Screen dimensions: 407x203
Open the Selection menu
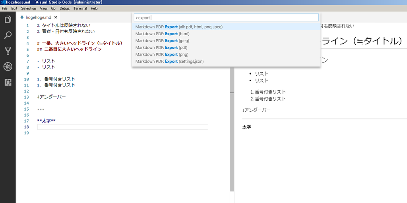pos(29,9)
